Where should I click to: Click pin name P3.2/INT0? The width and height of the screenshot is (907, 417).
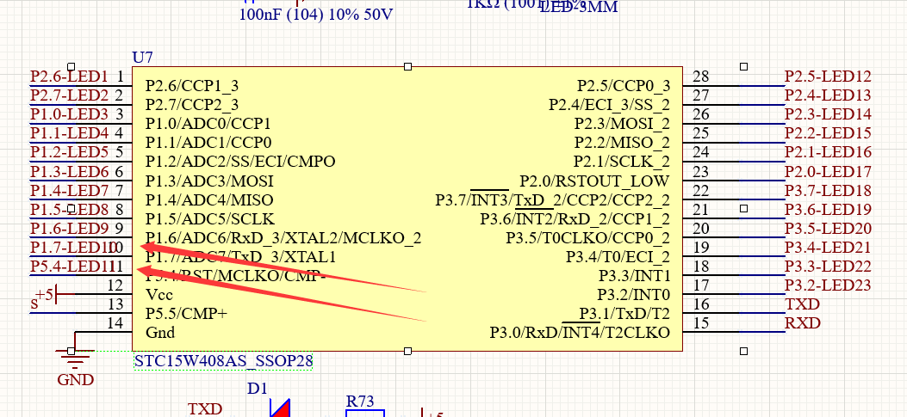pyautogui.click(x=635, y=295)
